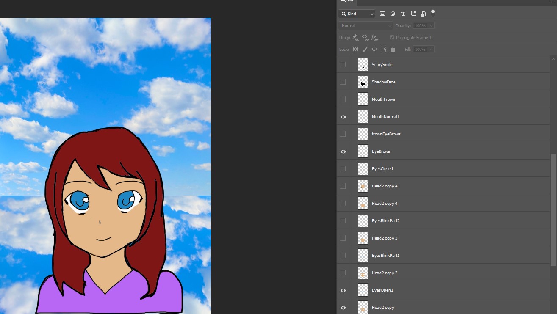Filter layers by smart objects

coord(423,14)
